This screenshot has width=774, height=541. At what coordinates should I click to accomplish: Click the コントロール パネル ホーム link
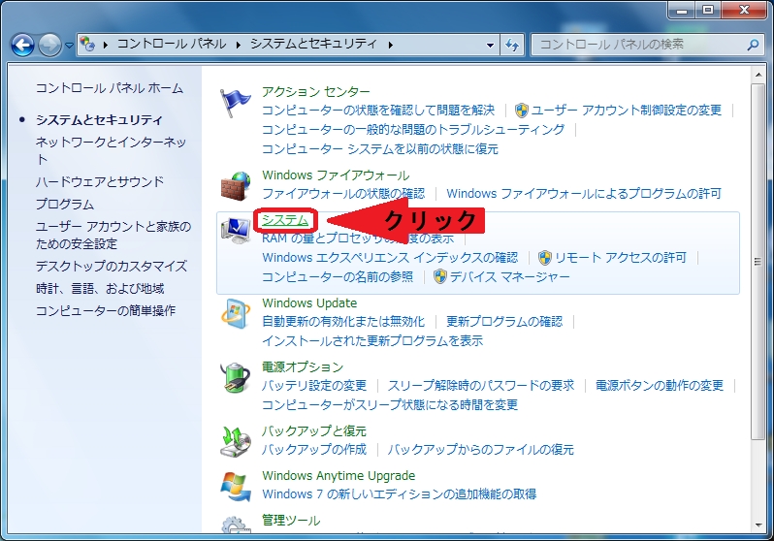coord(109,88)
